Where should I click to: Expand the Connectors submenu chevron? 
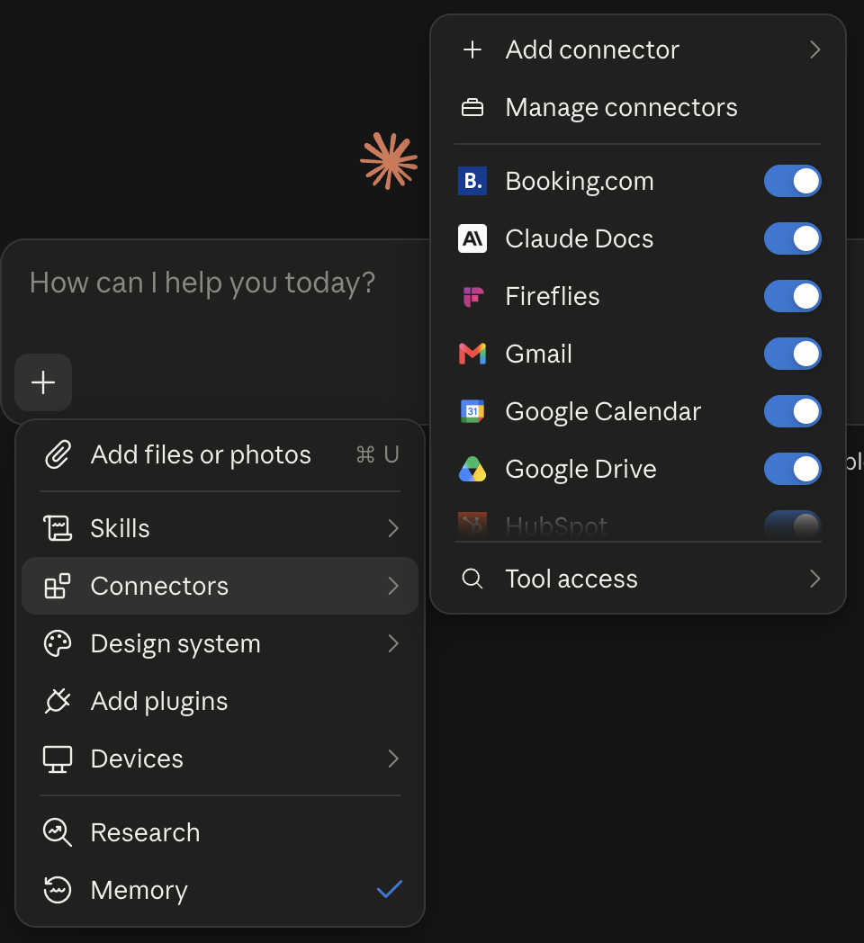(x=393, y=586)
